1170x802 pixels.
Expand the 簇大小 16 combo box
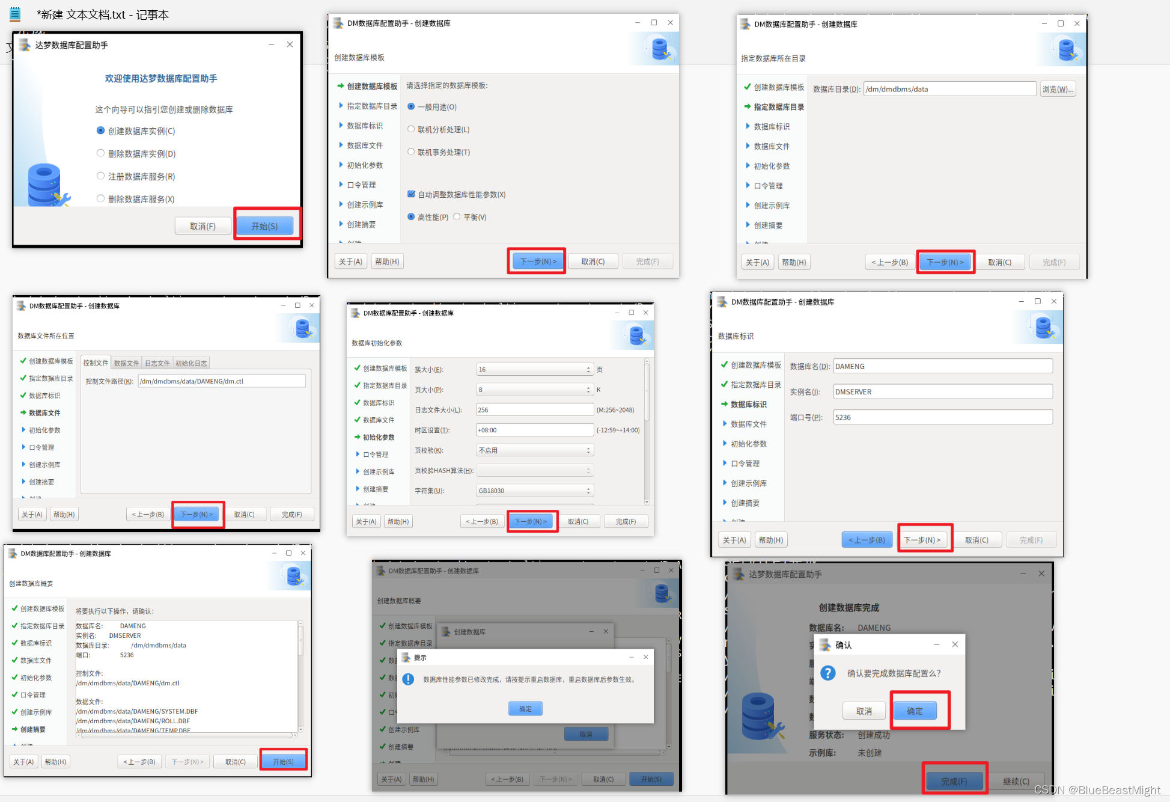coord(534,369)
